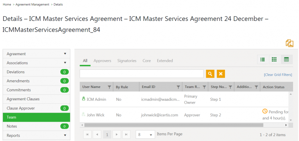Click the Deviations count badge
The height and width of the screenshot is (141, 299).
(x=64, y=72)
